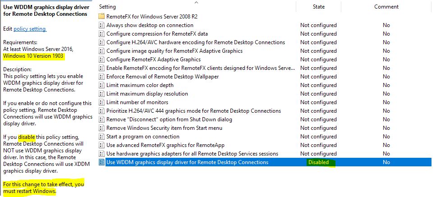Open the RemoteFX for Windows Server 2008 R2 folder icon
The height and width of the screenshot is (197, 436).
click(x=102, y=16)
